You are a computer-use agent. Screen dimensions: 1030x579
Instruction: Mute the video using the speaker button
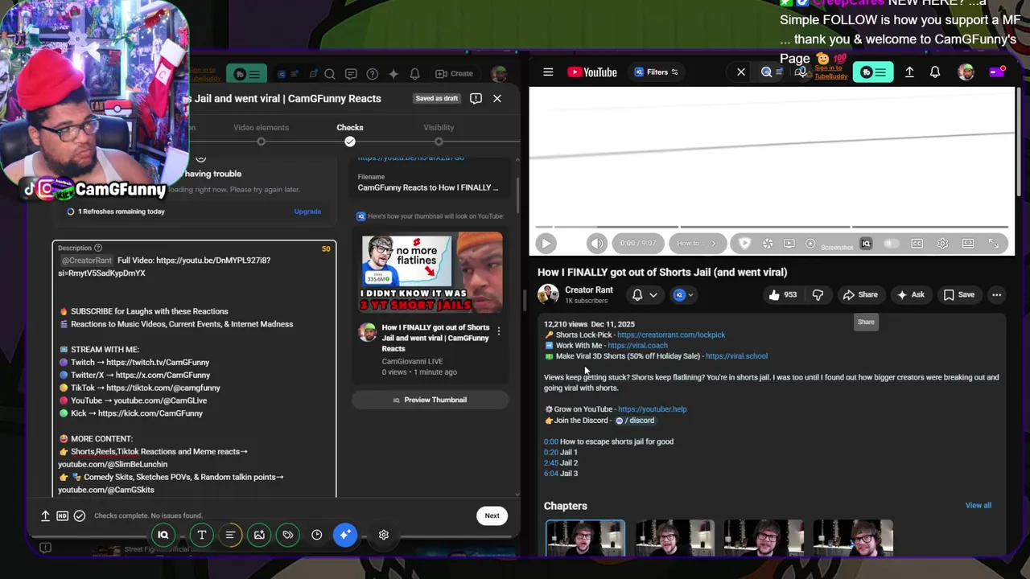(596, 244)
